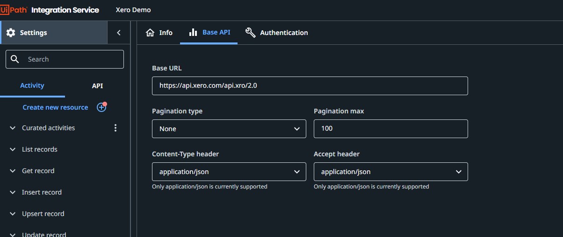Expand the Update record section

13,235
